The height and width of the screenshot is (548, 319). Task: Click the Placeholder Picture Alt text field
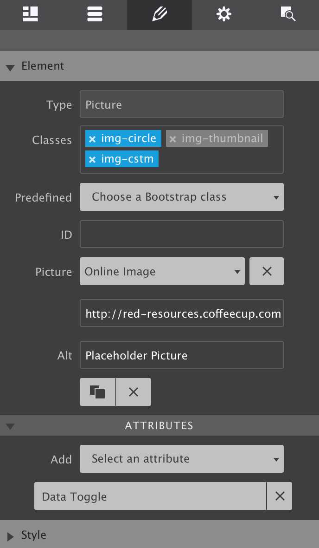pyautogui.click(x=181, y=355)
